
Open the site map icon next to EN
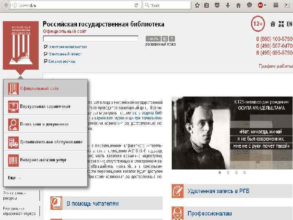pos(281,24)
